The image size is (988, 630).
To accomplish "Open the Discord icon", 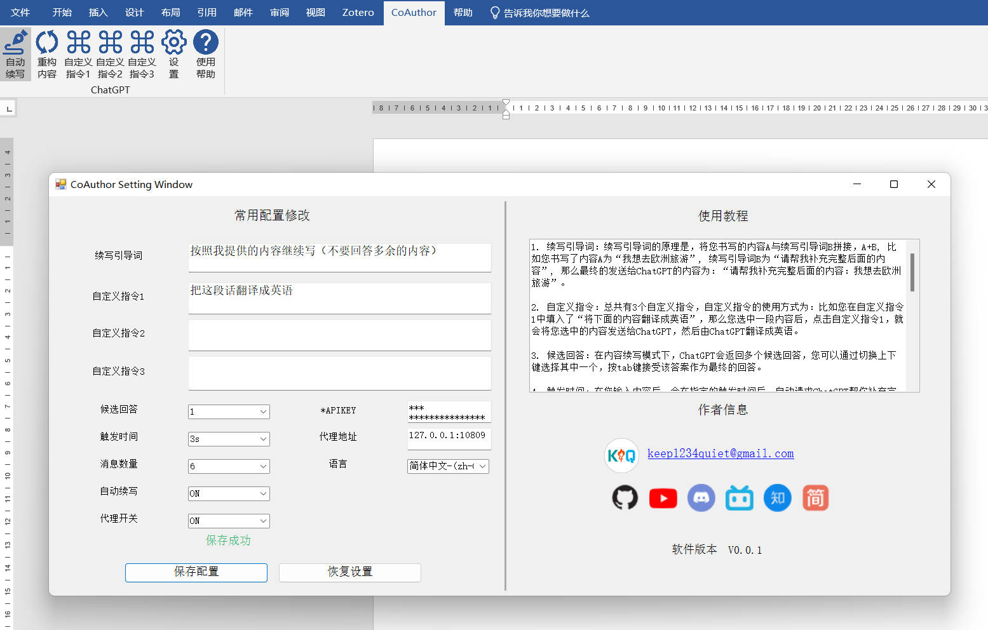I will 701,498.
